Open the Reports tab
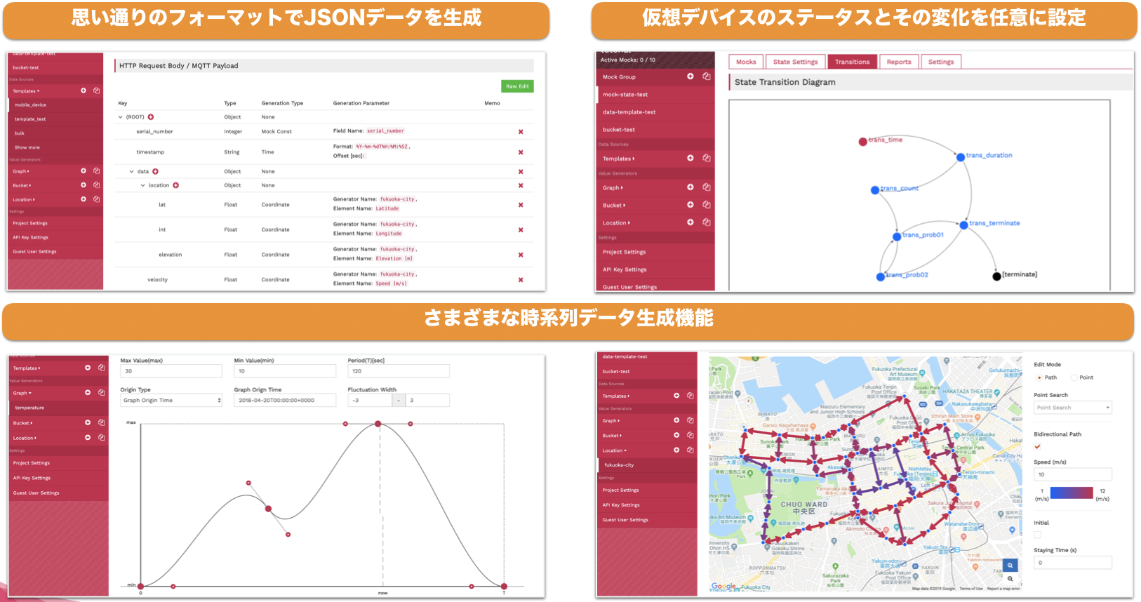The width and height of the screenshot is (1141, 602). pos(898,62)
